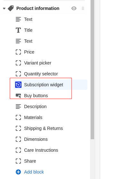The height and width of the screenshot is (179, 134).
Task: Click the Description lines icon
Action: click(x=18, y=107)
